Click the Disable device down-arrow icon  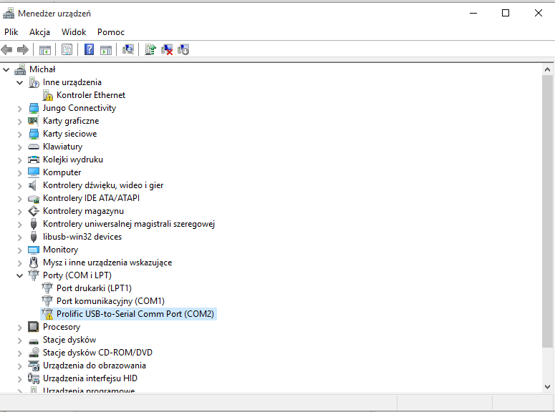pyautogui.click(x=183, y=49)
